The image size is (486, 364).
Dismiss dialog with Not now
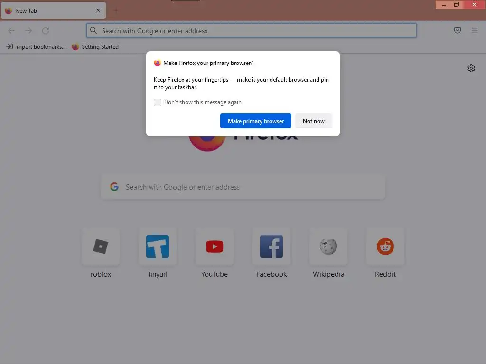[x=313, y=121]
